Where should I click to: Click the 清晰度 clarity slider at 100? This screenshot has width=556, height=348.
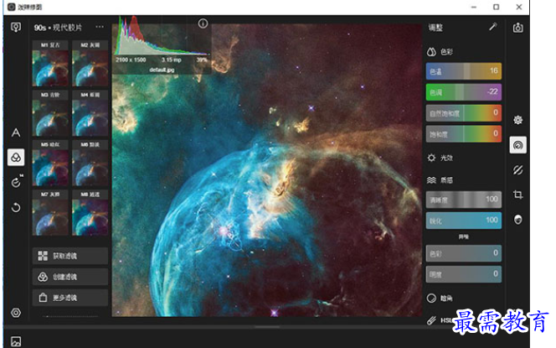464,200
